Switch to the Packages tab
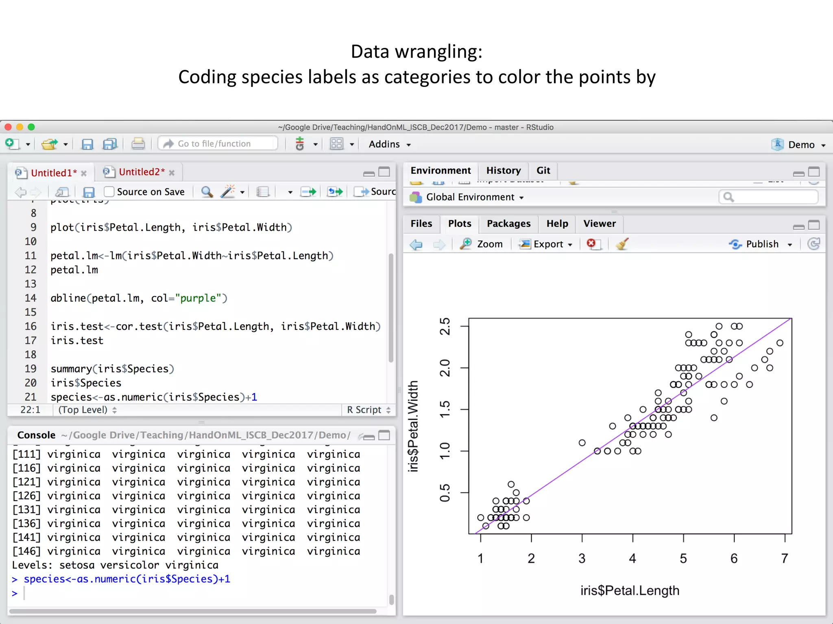This screenshot has height=624, width=833. pos(508,224)
